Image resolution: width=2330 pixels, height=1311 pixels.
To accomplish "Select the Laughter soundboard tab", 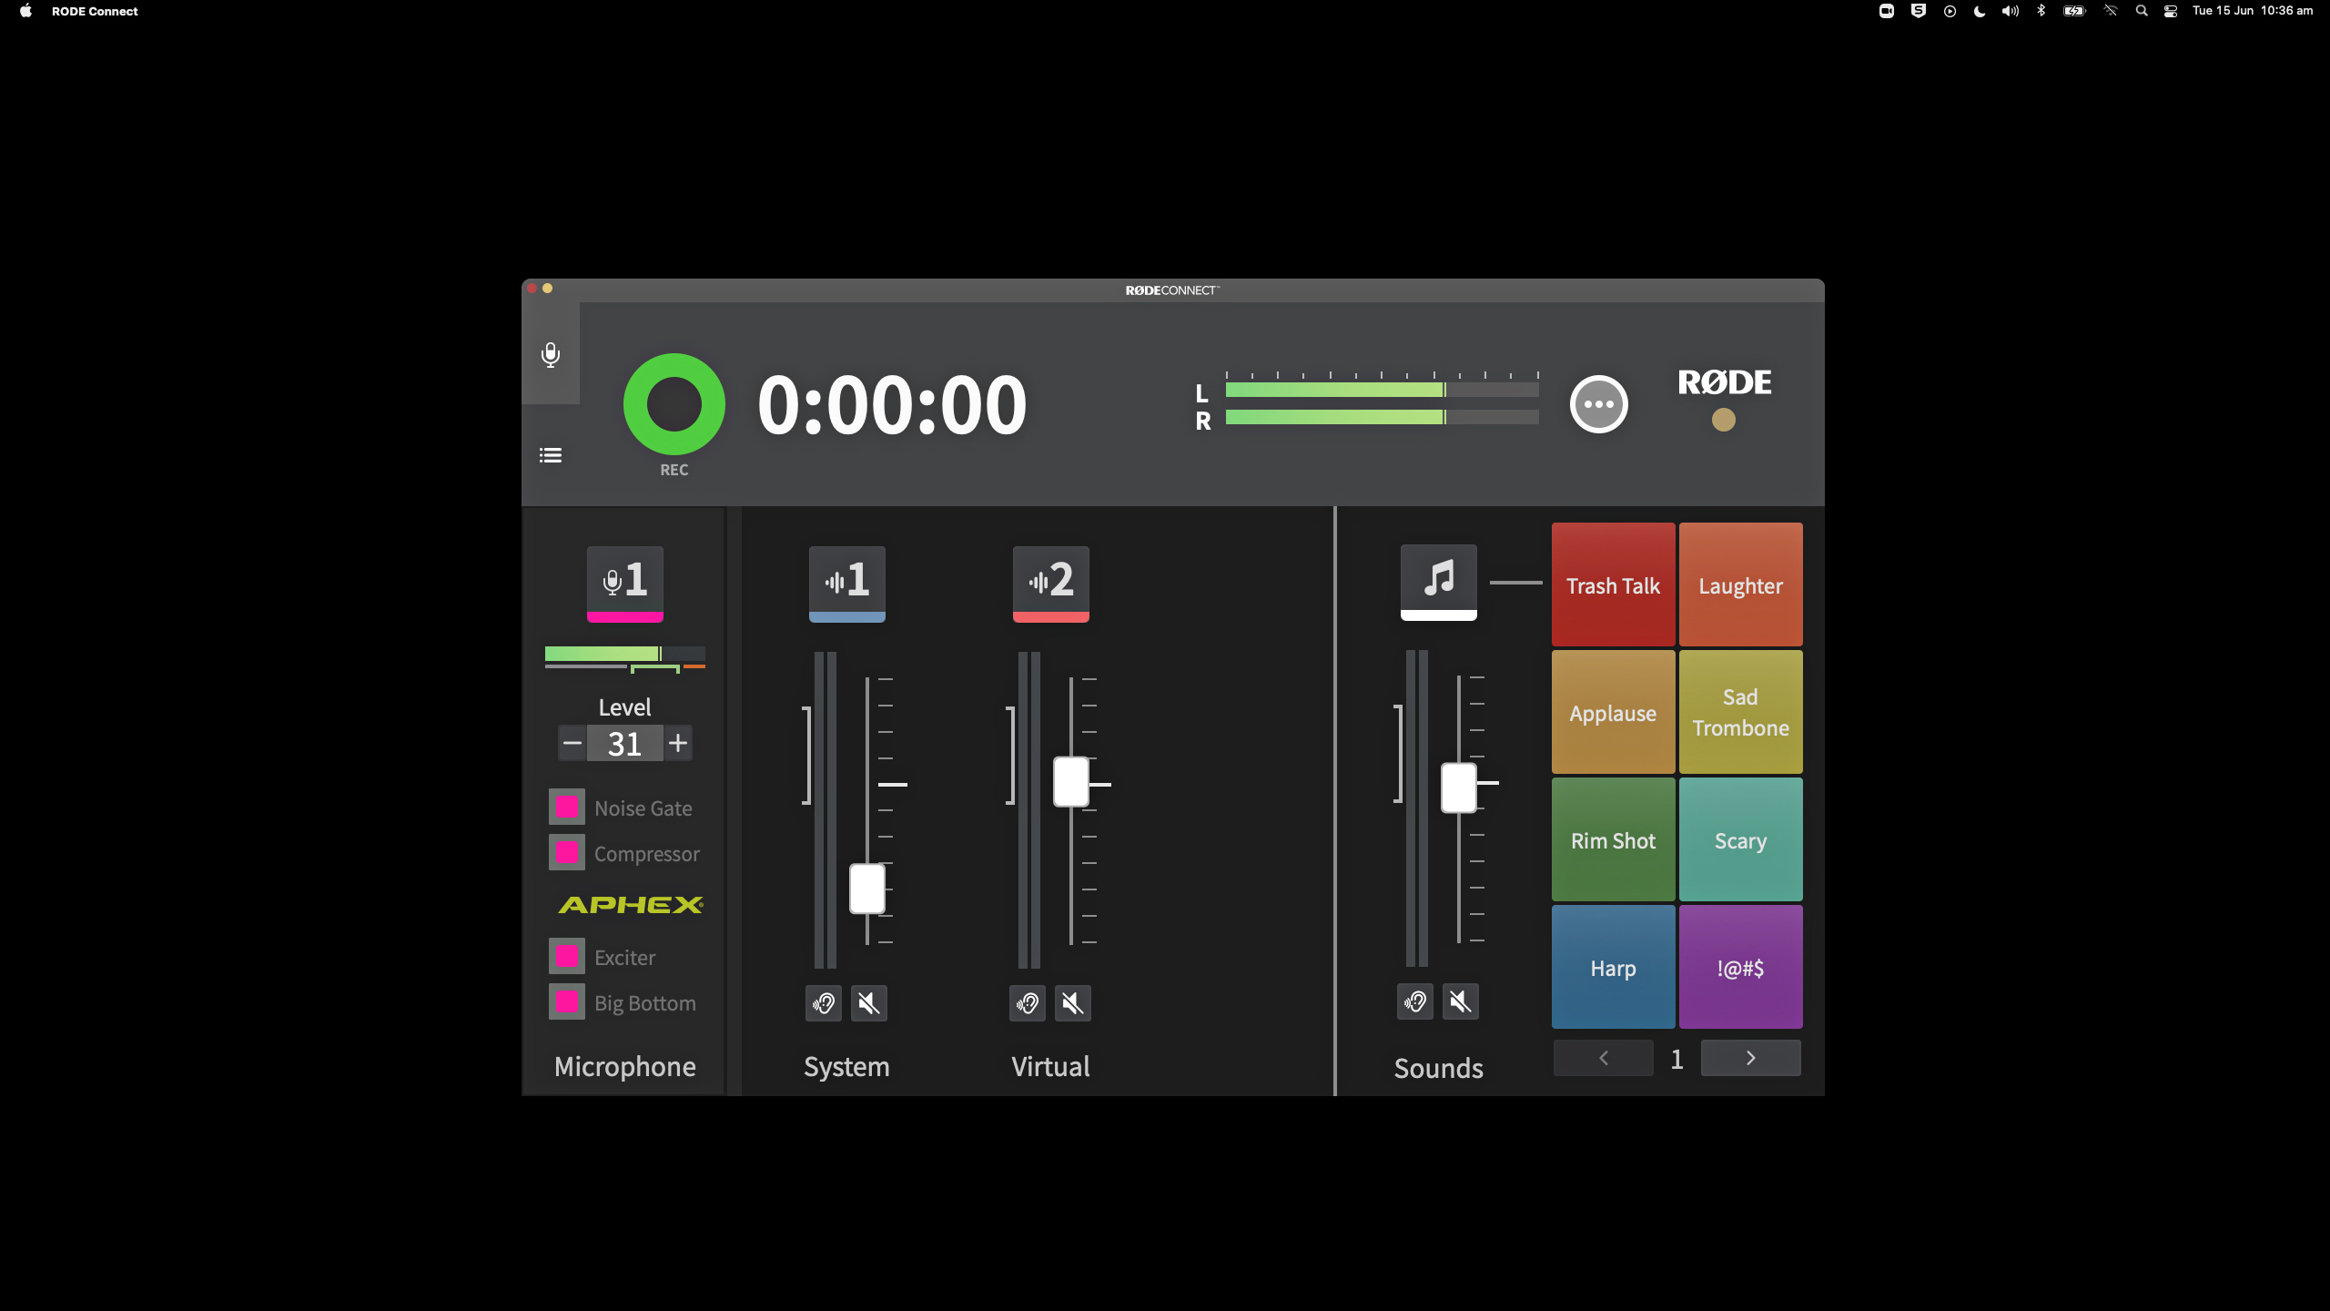I will coord(1739,584).
